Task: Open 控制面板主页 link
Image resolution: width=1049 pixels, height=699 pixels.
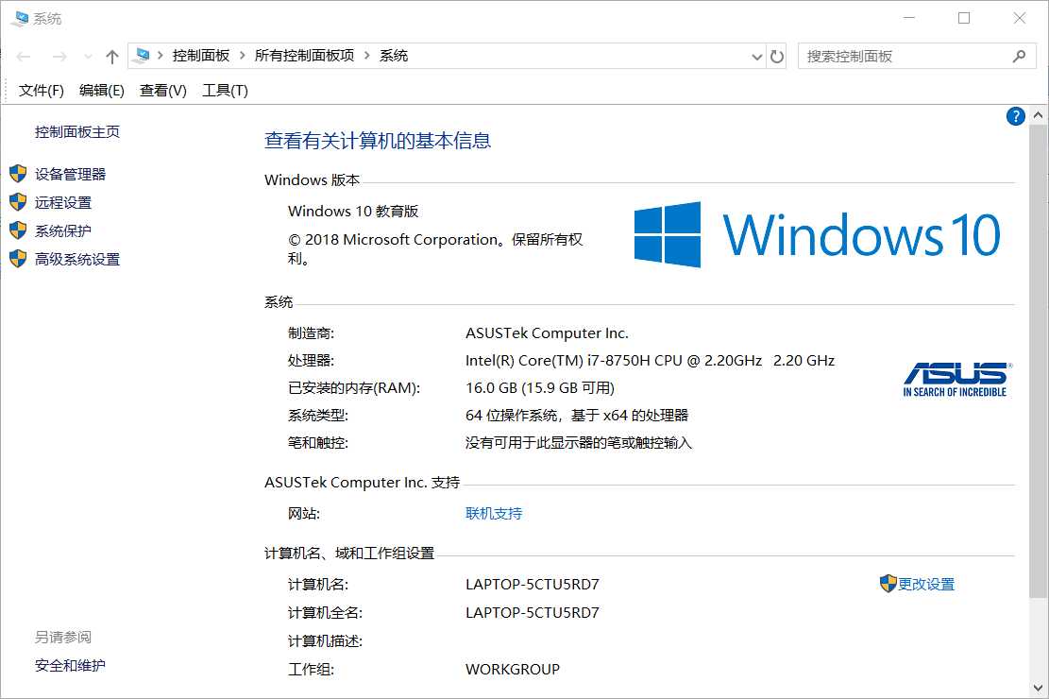Action: click(x=77, y=132)
